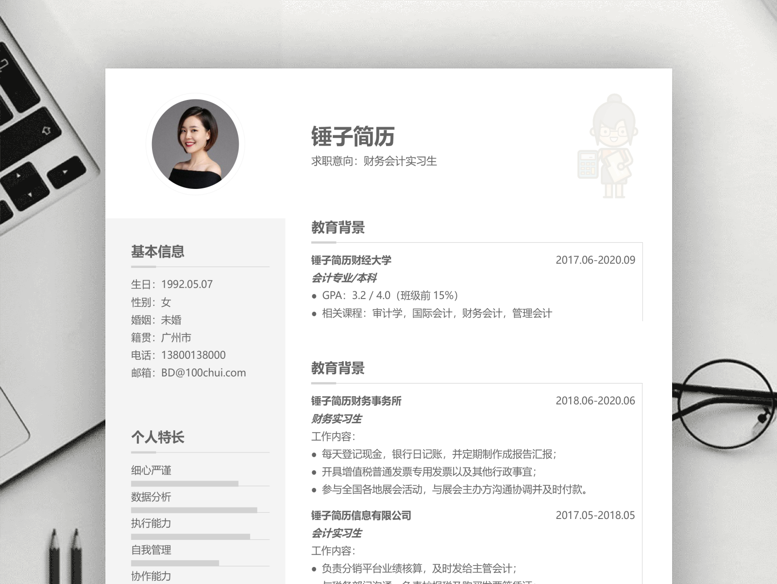Click the job objective 求职意向：财务会计实习生
Image resolution: width=777 pixels, height=584 pixels.
(x=374, y=161)
